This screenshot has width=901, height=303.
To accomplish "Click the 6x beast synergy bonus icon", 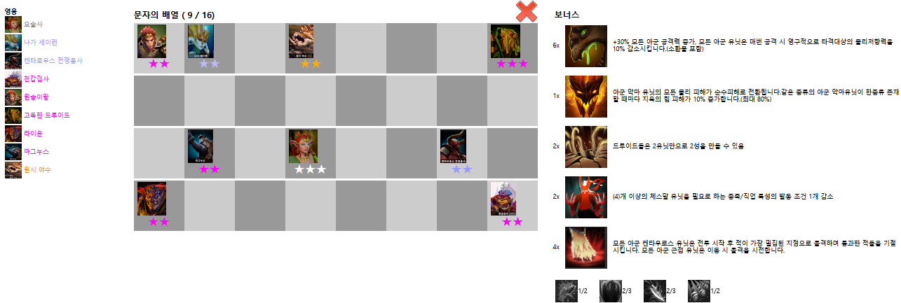I will point(586,45).
